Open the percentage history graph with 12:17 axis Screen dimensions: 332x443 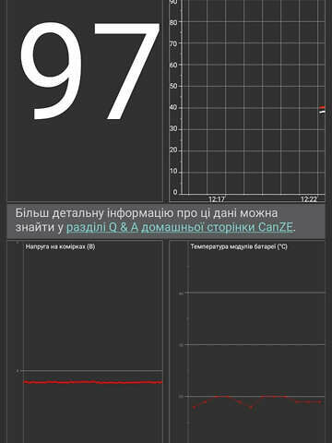tap(247, 101)
